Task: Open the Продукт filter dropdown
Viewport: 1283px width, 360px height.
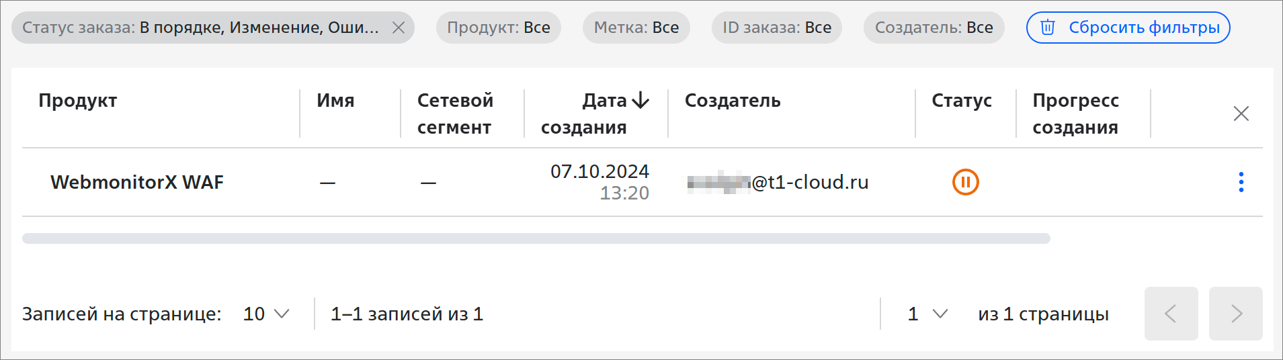Action: [x=499, y=28]
